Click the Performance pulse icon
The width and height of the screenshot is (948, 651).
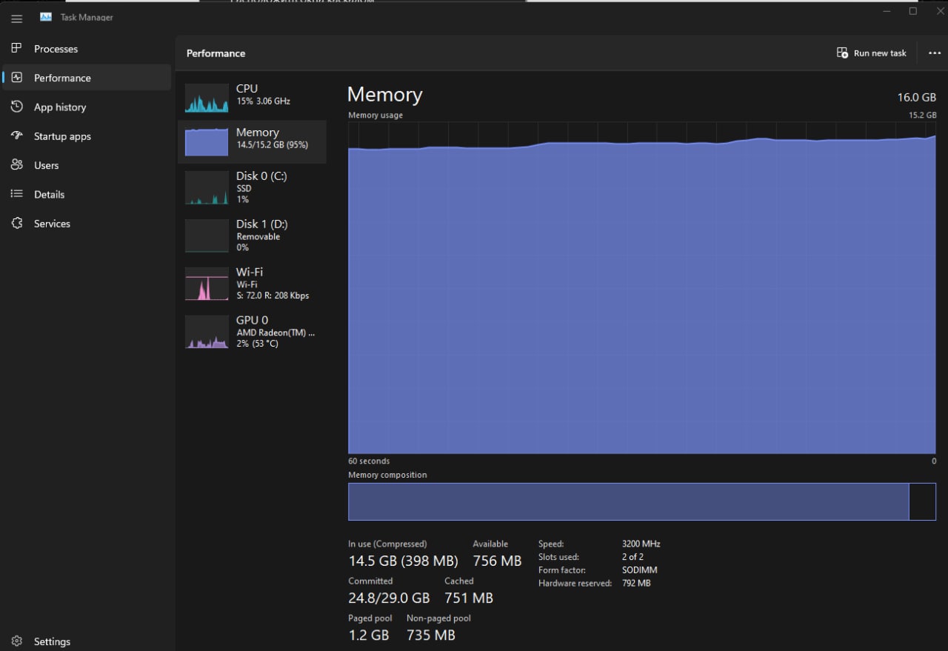pyautogui.click(x=16, y=77)
